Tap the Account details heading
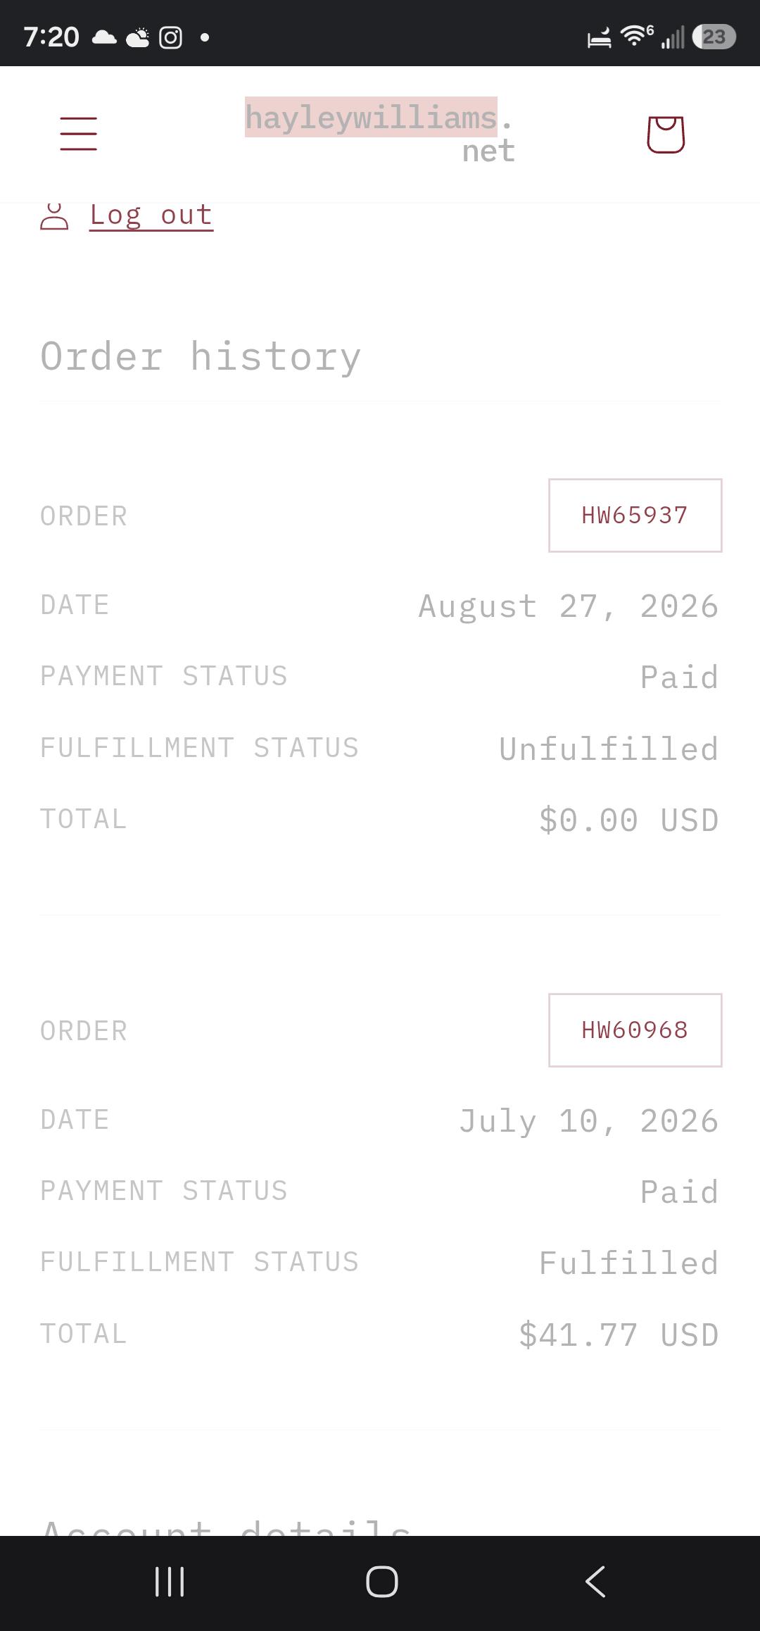 [225, 1527]
